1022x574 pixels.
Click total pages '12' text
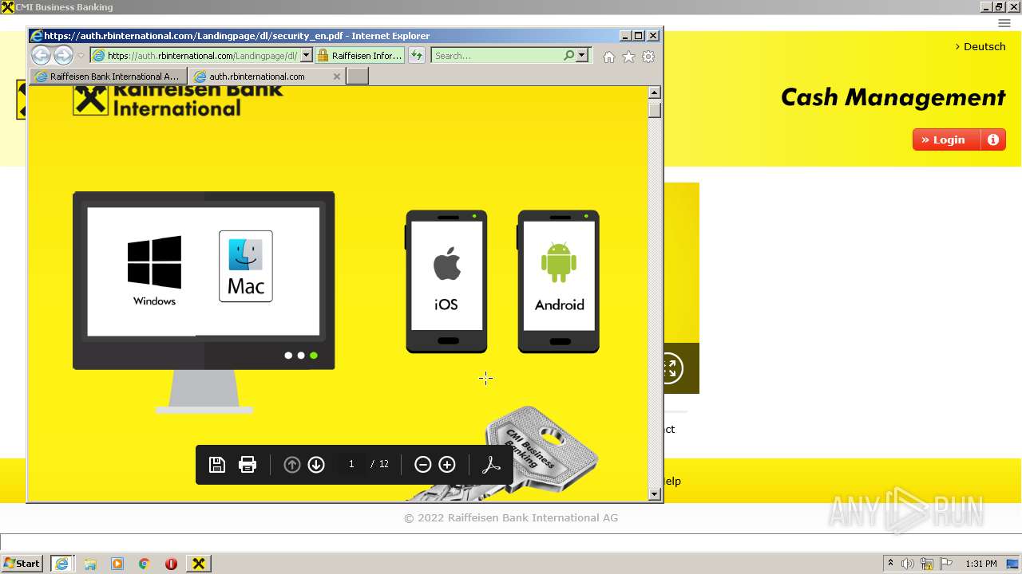tap(384, 464)
